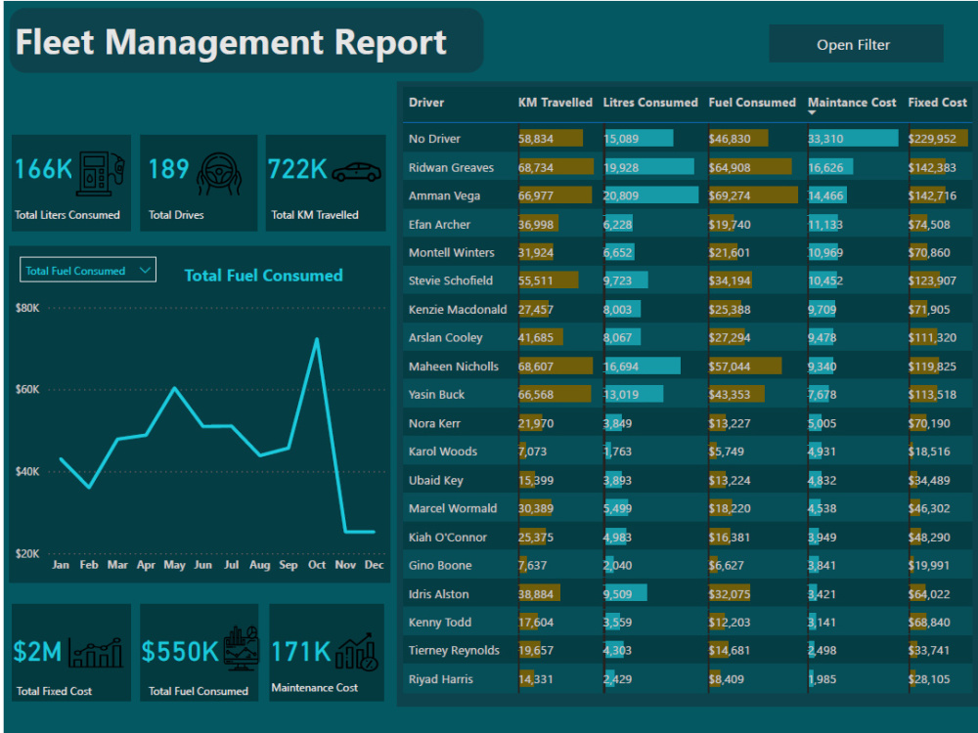This screenshot has width=978, height=733.
Task: Click the Dec label on the chart axis
Action: (x=374, y=564)
